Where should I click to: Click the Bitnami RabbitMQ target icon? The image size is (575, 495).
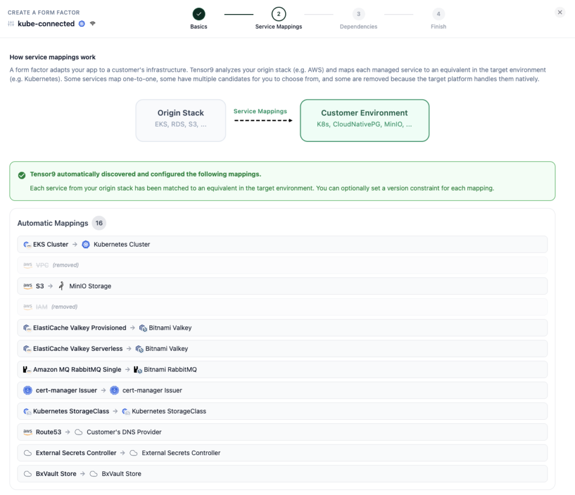(x=138, y=369)
